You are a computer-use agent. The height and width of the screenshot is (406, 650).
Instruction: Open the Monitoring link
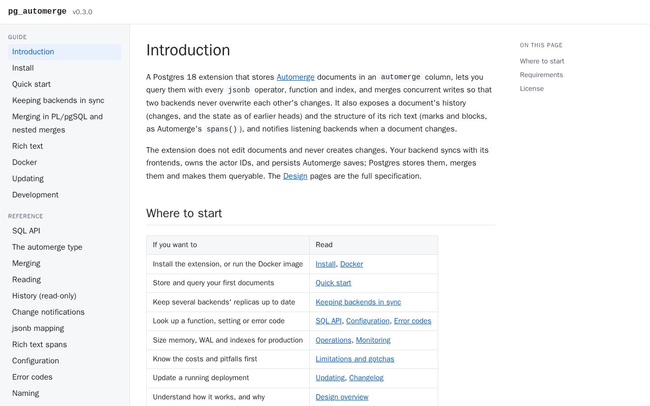pyautogui.click(x=373, y=340)
